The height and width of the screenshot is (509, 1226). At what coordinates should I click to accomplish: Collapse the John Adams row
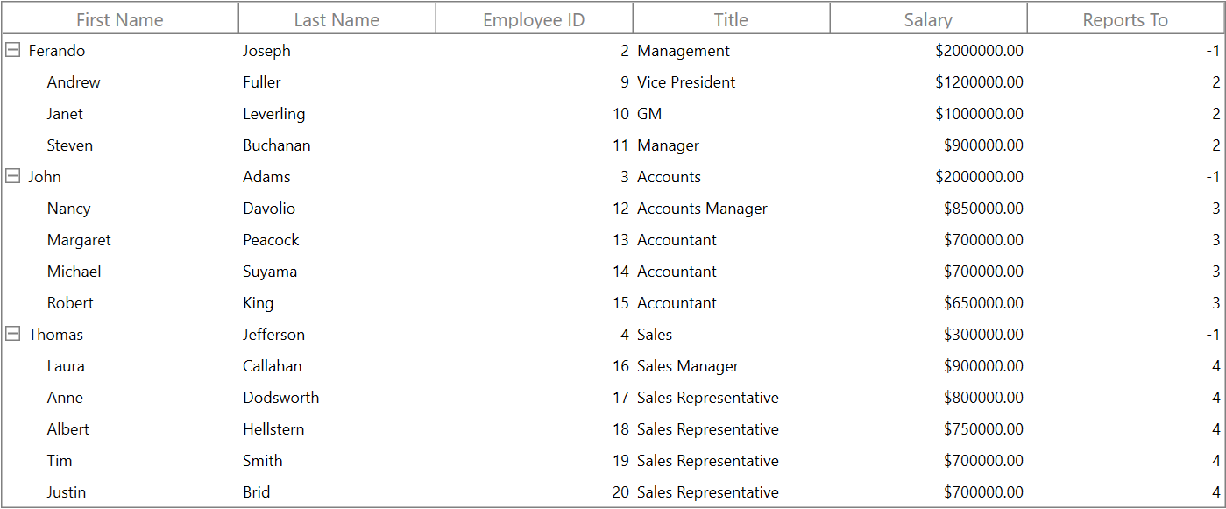click(x=13, y=177)
